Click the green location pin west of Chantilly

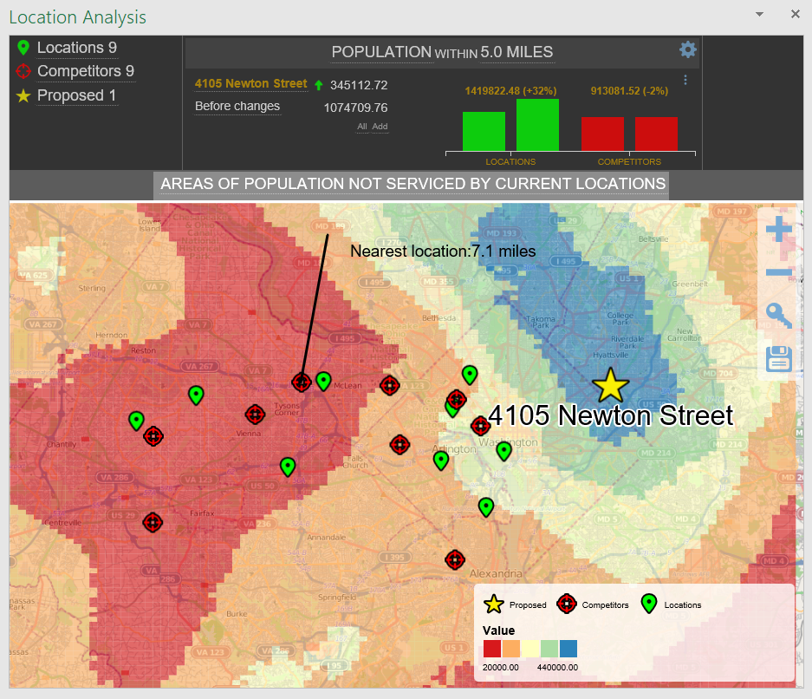point(136,421)
